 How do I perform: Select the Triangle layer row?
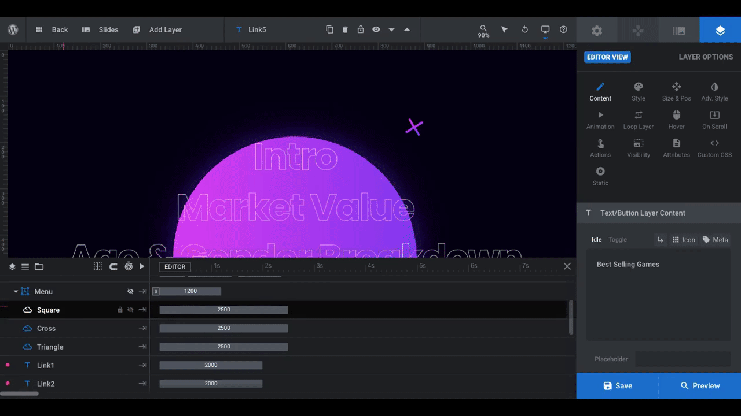click(x=75, y=347)
